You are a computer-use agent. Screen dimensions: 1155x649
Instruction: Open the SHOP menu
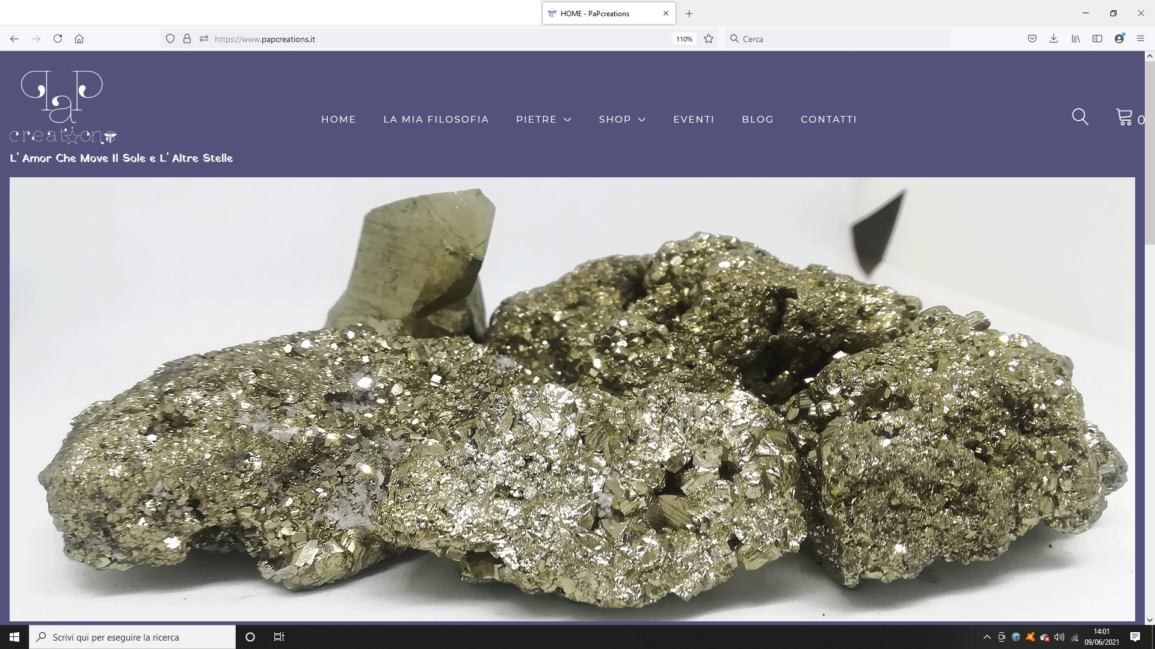[615, 120]
